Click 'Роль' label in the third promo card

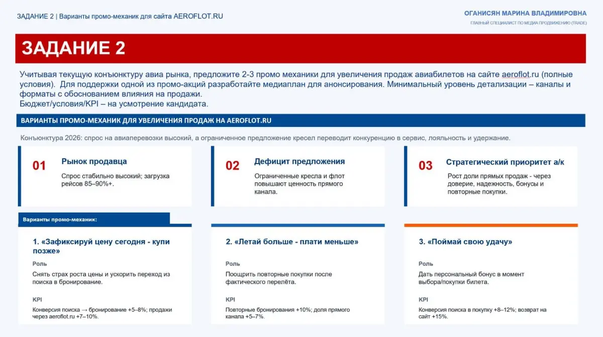pos(426,264)
